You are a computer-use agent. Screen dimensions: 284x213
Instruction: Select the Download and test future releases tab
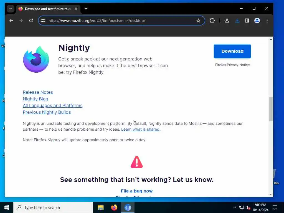coord(48,9)
